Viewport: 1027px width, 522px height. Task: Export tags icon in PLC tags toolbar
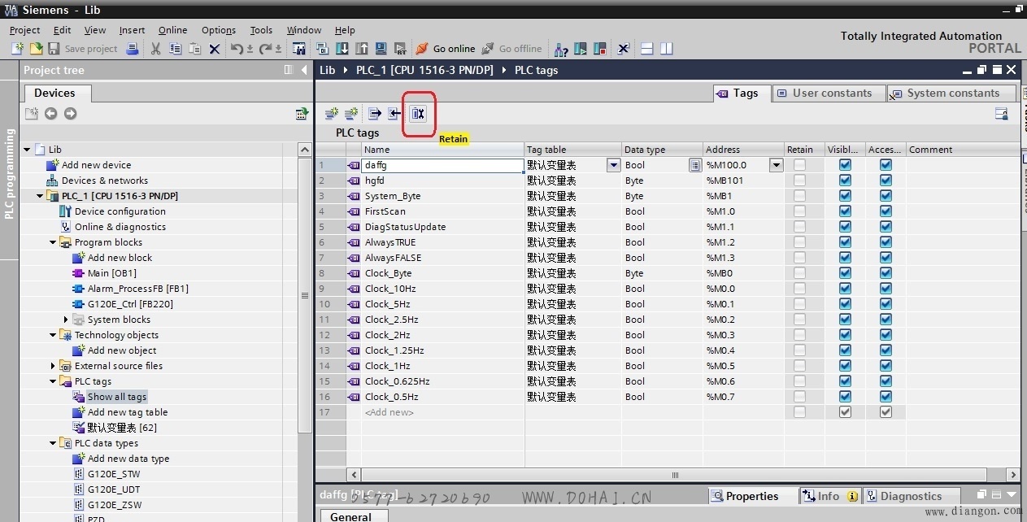(374, 114)
